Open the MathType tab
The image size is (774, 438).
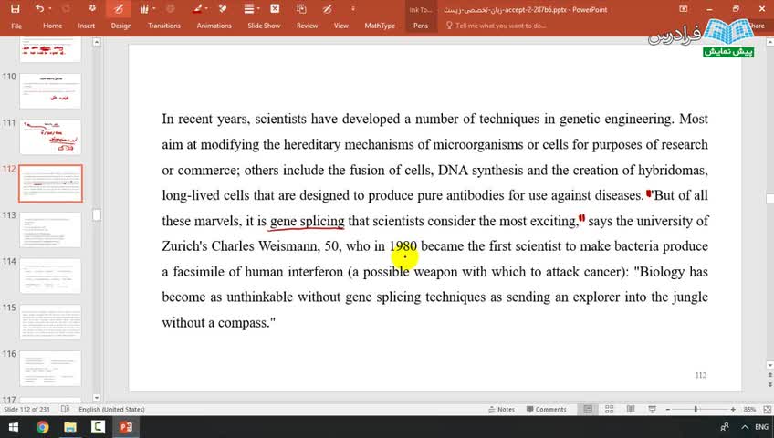pos(380,26)
